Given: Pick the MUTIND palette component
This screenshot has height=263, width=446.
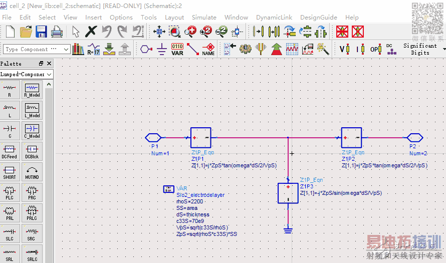Looking at the screenshot, I should tap(32, 172).
